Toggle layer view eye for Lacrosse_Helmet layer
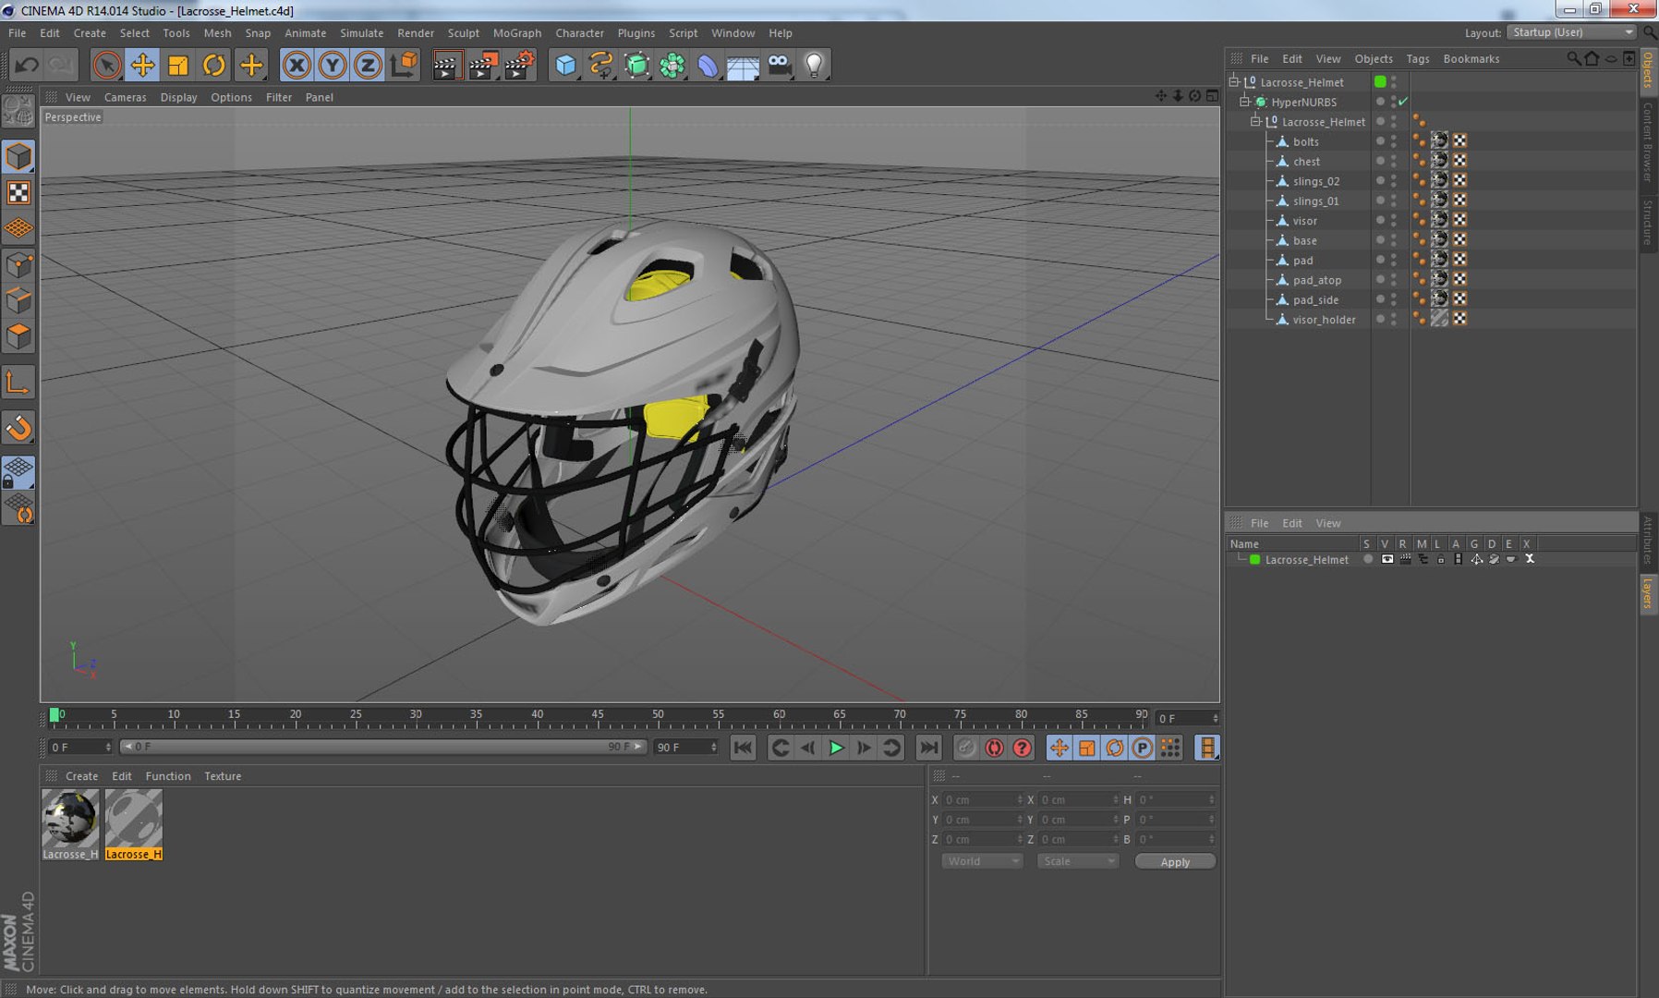Viewport: 1659px width, 998px height. (x=1387, y=559)
